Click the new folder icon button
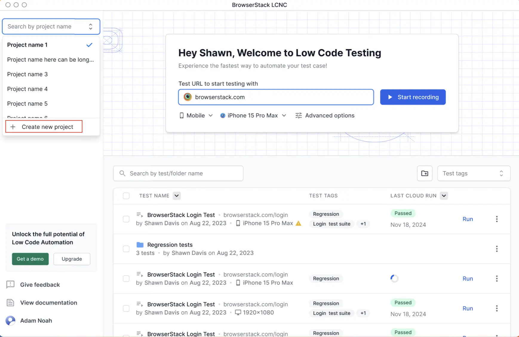 tap(424, 173)
